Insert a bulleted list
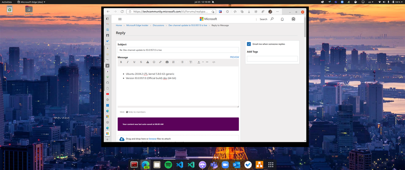This screenshot has width=405, height=170. coord(182,62)
